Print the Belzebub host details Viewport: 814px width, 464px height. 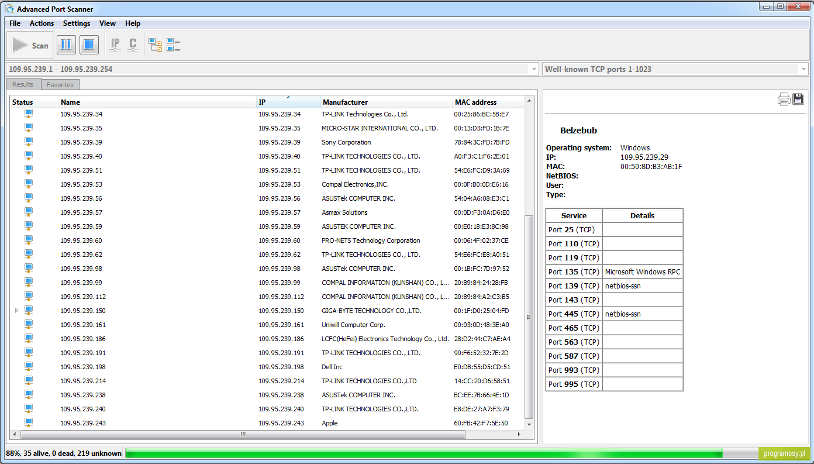point(784,99)
